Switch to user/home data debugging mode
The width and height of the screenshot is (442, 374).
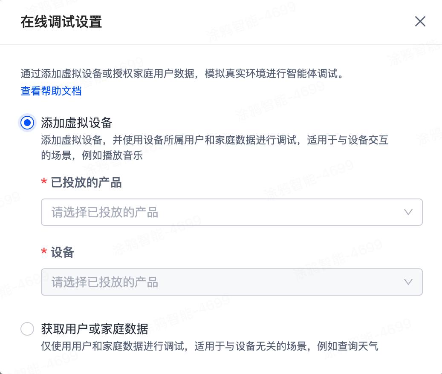(x=27, y=329)
